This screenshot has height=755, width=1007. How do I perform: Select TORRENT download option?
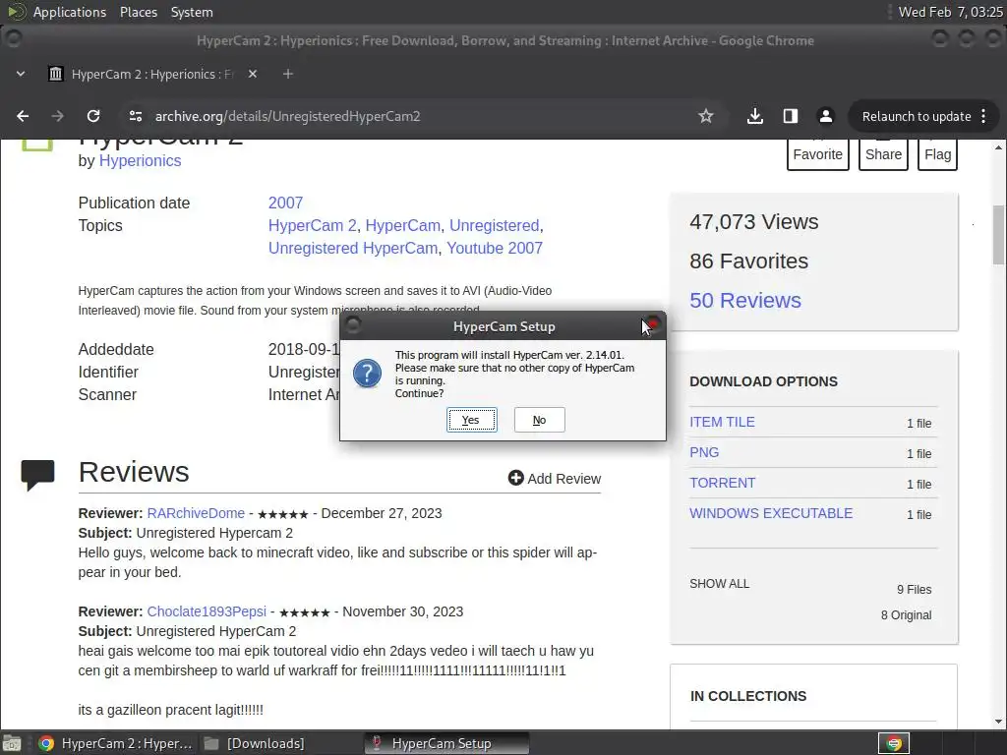[723, 483]
